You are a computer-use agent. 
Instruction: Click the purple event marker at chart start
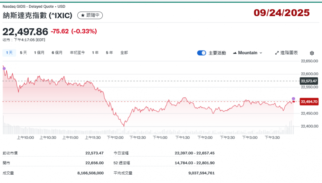point(4,69)
